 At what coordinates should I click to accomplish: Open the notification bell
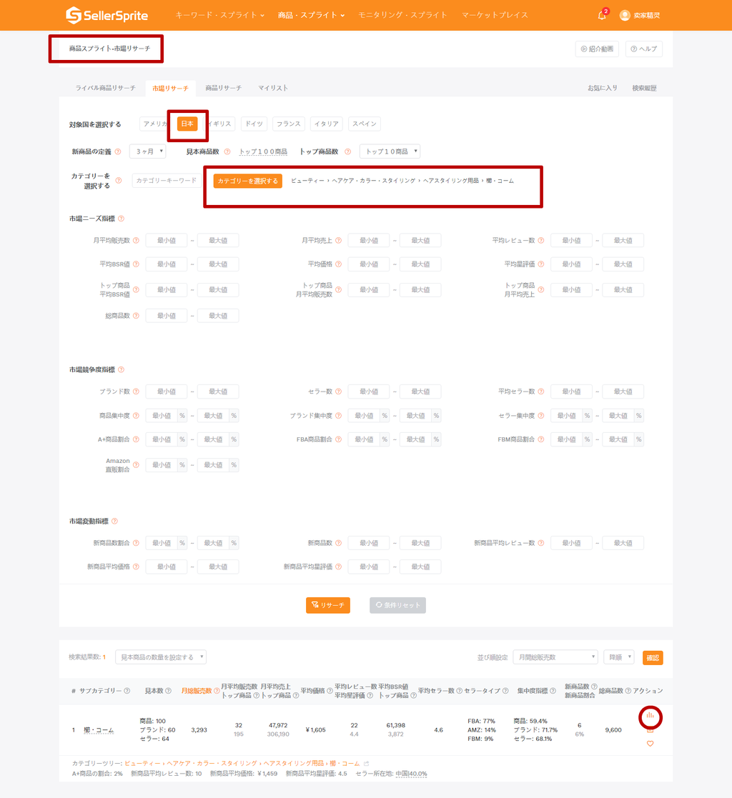click(x=602, y=15)
